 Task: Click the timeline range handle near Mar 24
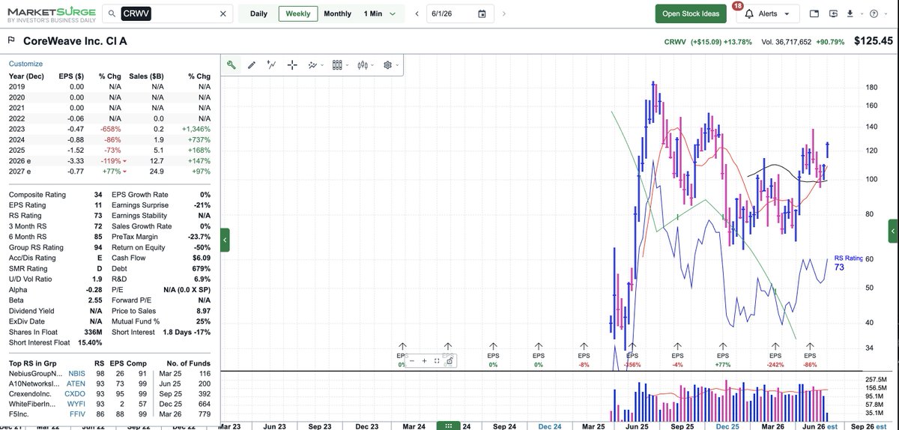click(x=447, y=426)
